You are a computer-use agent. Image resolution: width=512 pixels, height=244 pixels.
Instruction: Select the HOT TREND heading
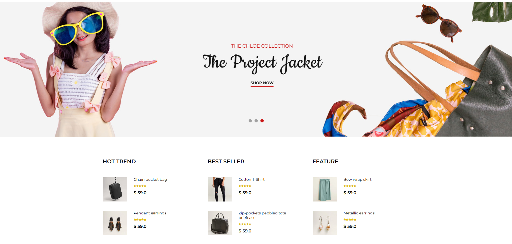coord(119,161)
